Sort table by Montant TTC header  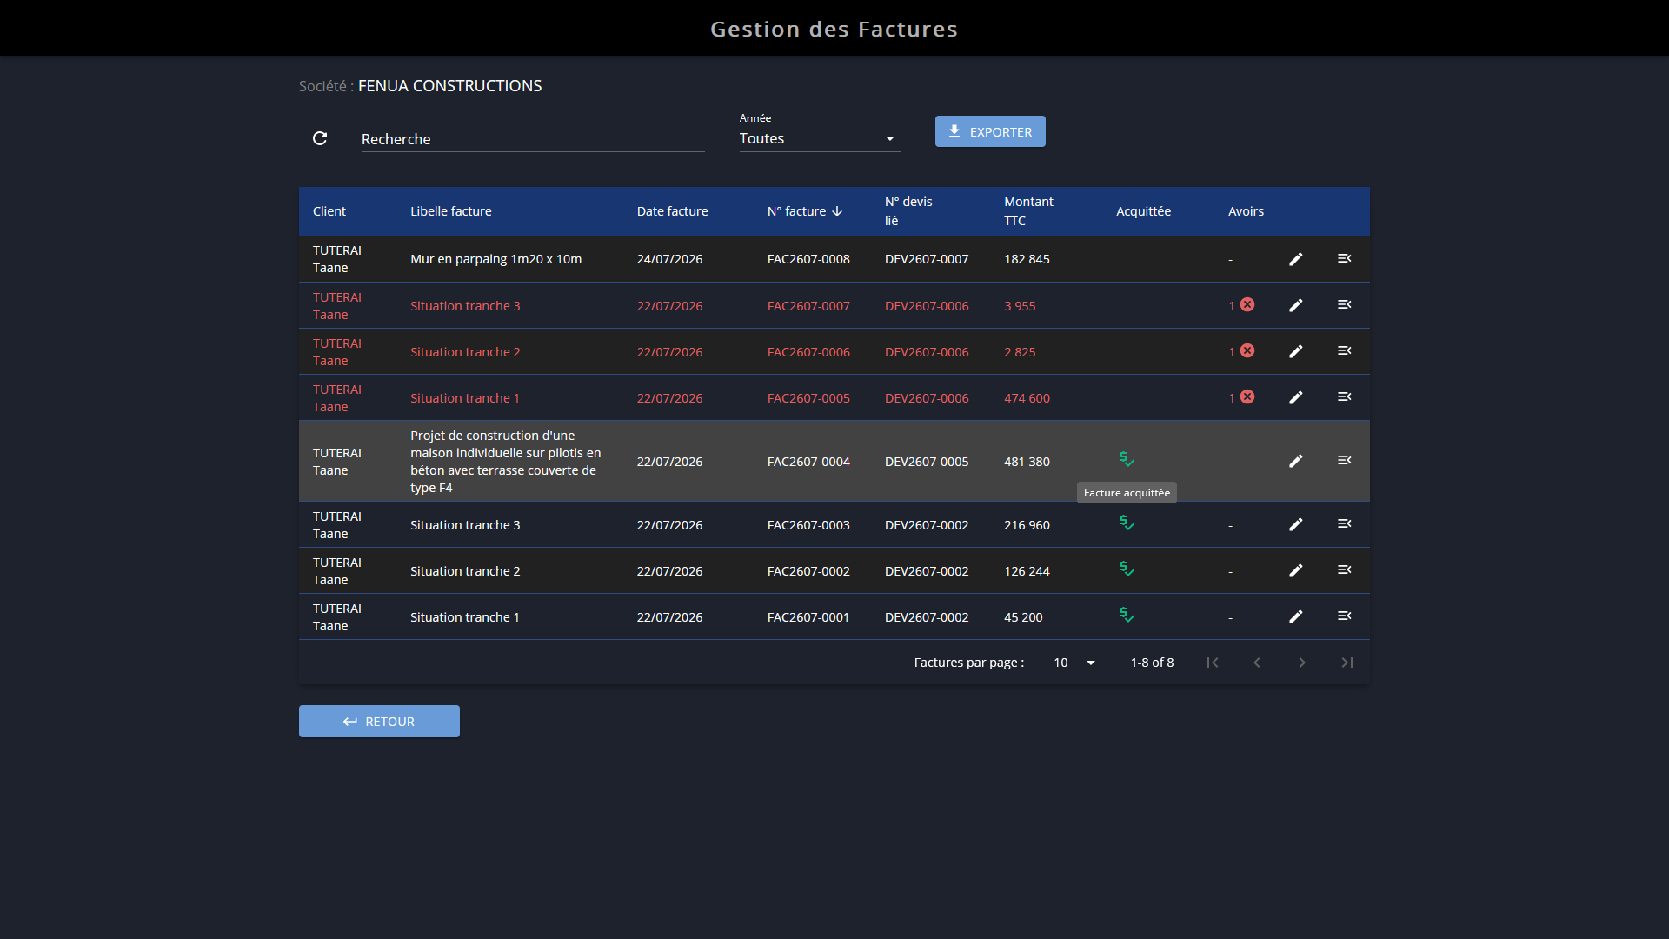1028,211
